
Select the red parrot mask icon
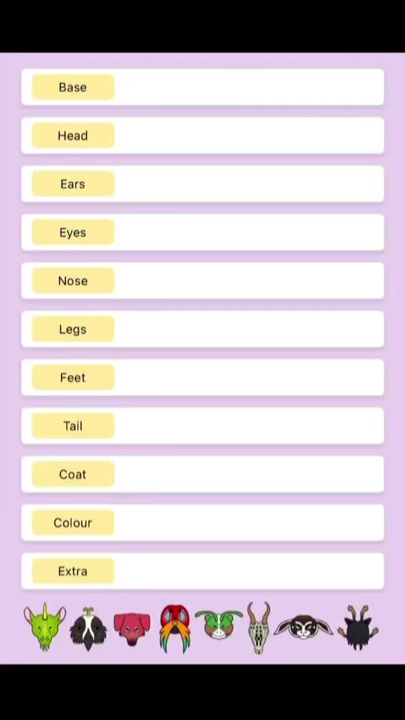pos(175,629)
